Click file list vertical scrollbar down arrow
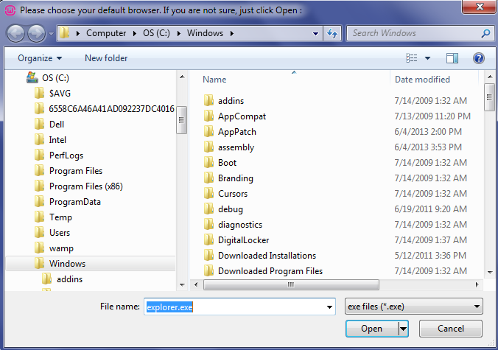Image resolution: width=498 pixels, height=350 pixels. pyautogui.click(x=490, y=272)
